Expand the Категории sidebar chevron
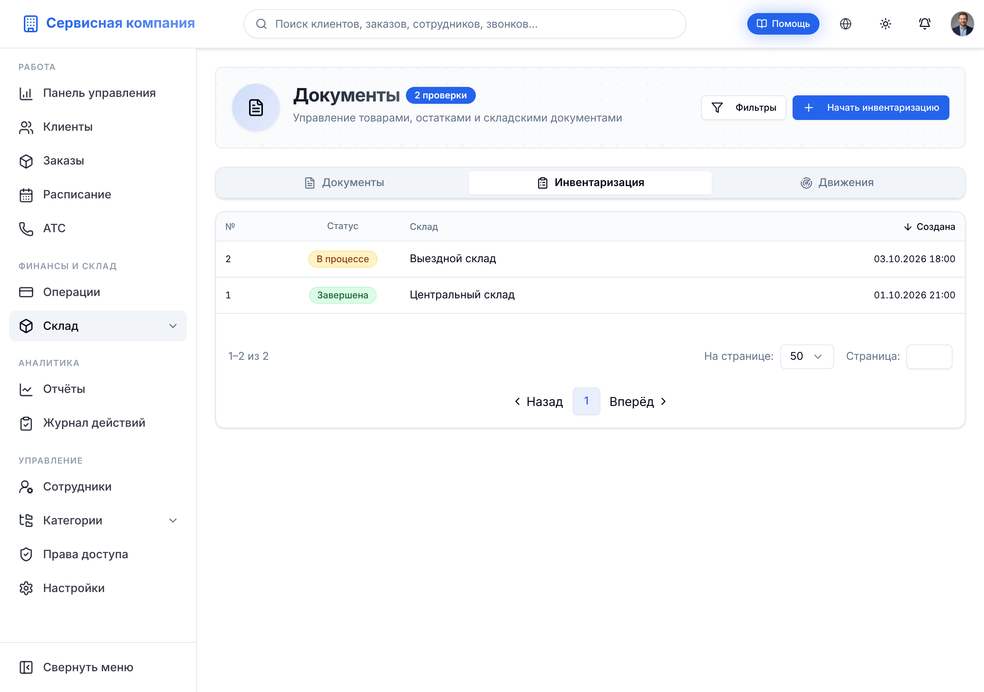Viewport: 984px width, 692px height. (173, 521)
